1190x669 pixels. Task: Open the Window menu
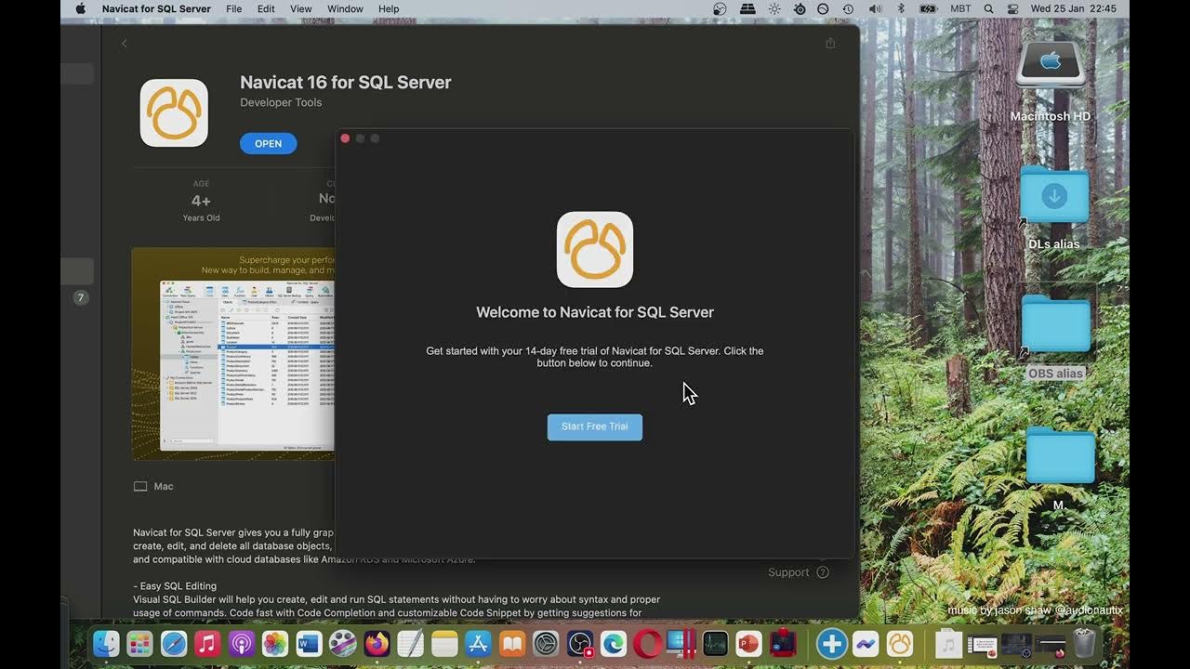click(345, 8)
